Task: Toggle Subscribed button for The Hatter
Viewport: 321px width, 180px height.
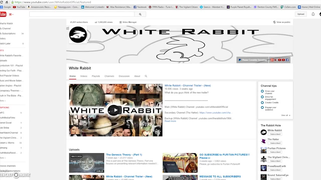Action: pyautogui.click(x=275, y=143)
